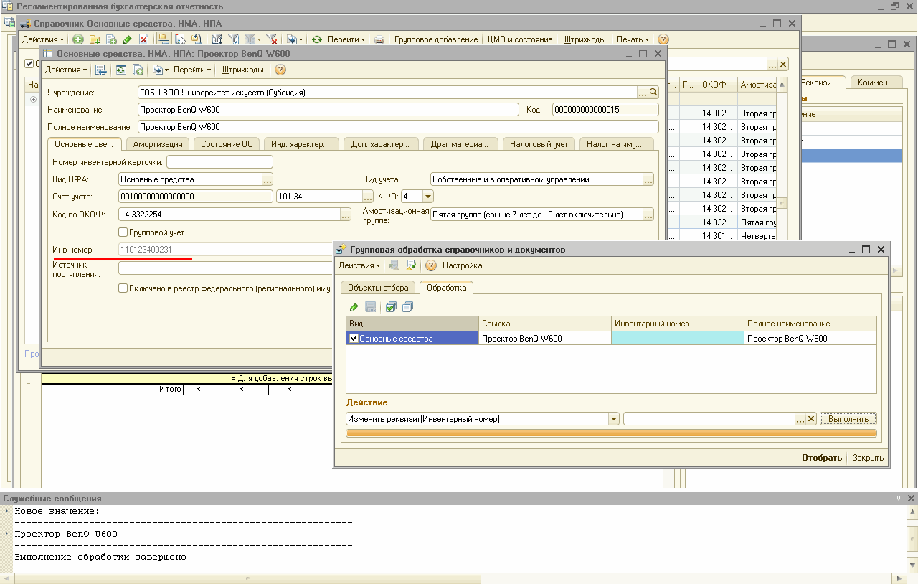Open help in Проектор BenQ W600 form toolbar
The height and width of the screenshot is (584, 918).
click(280, 70)
